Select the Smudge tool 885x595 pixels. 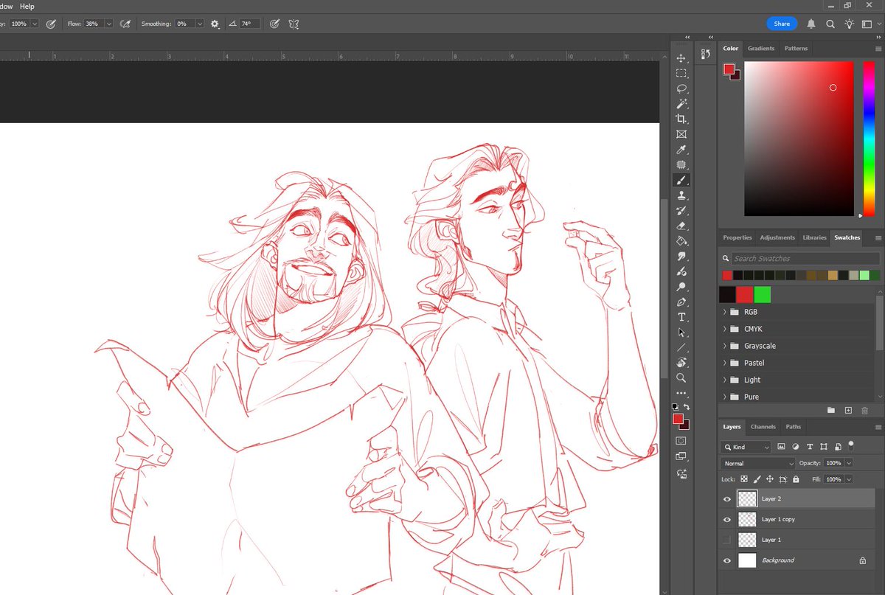pos(681,257)
